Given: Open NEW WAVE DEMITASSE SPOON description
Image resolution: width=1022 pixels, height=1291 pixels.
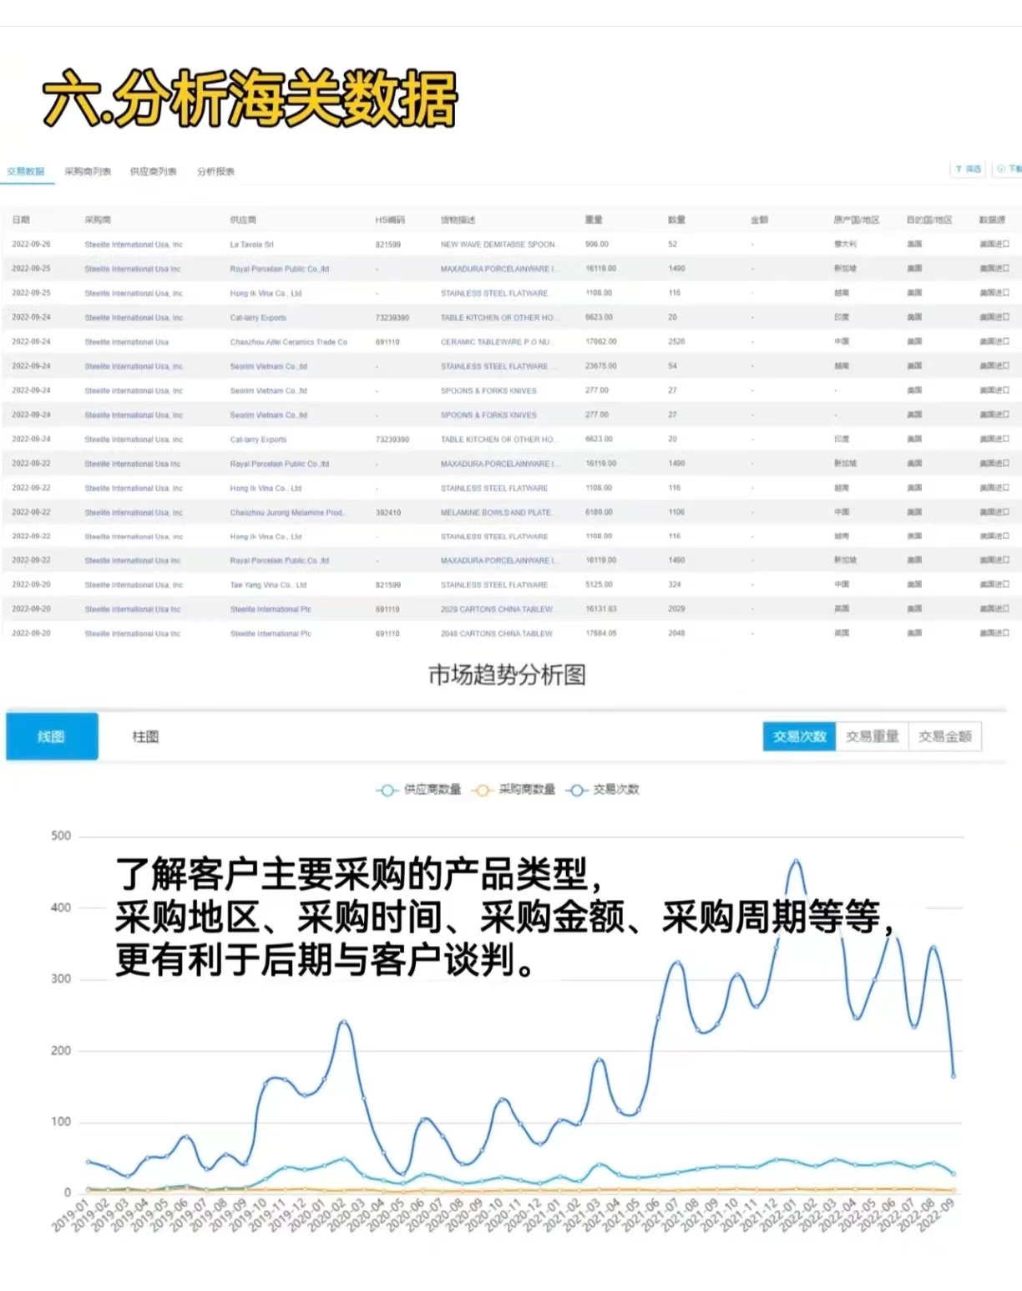Looking at the screenshot, I should (498, 245).
